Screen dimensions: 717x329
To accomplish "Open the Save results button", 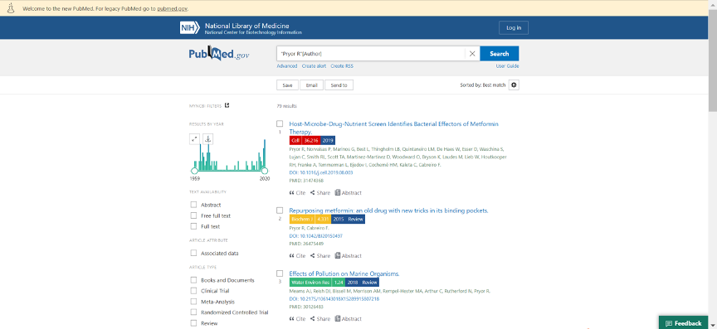I will (x=288, y=85).
